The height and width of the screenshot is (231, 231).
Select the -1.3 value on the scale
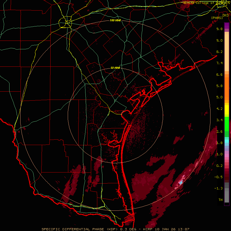click(218, 188)
